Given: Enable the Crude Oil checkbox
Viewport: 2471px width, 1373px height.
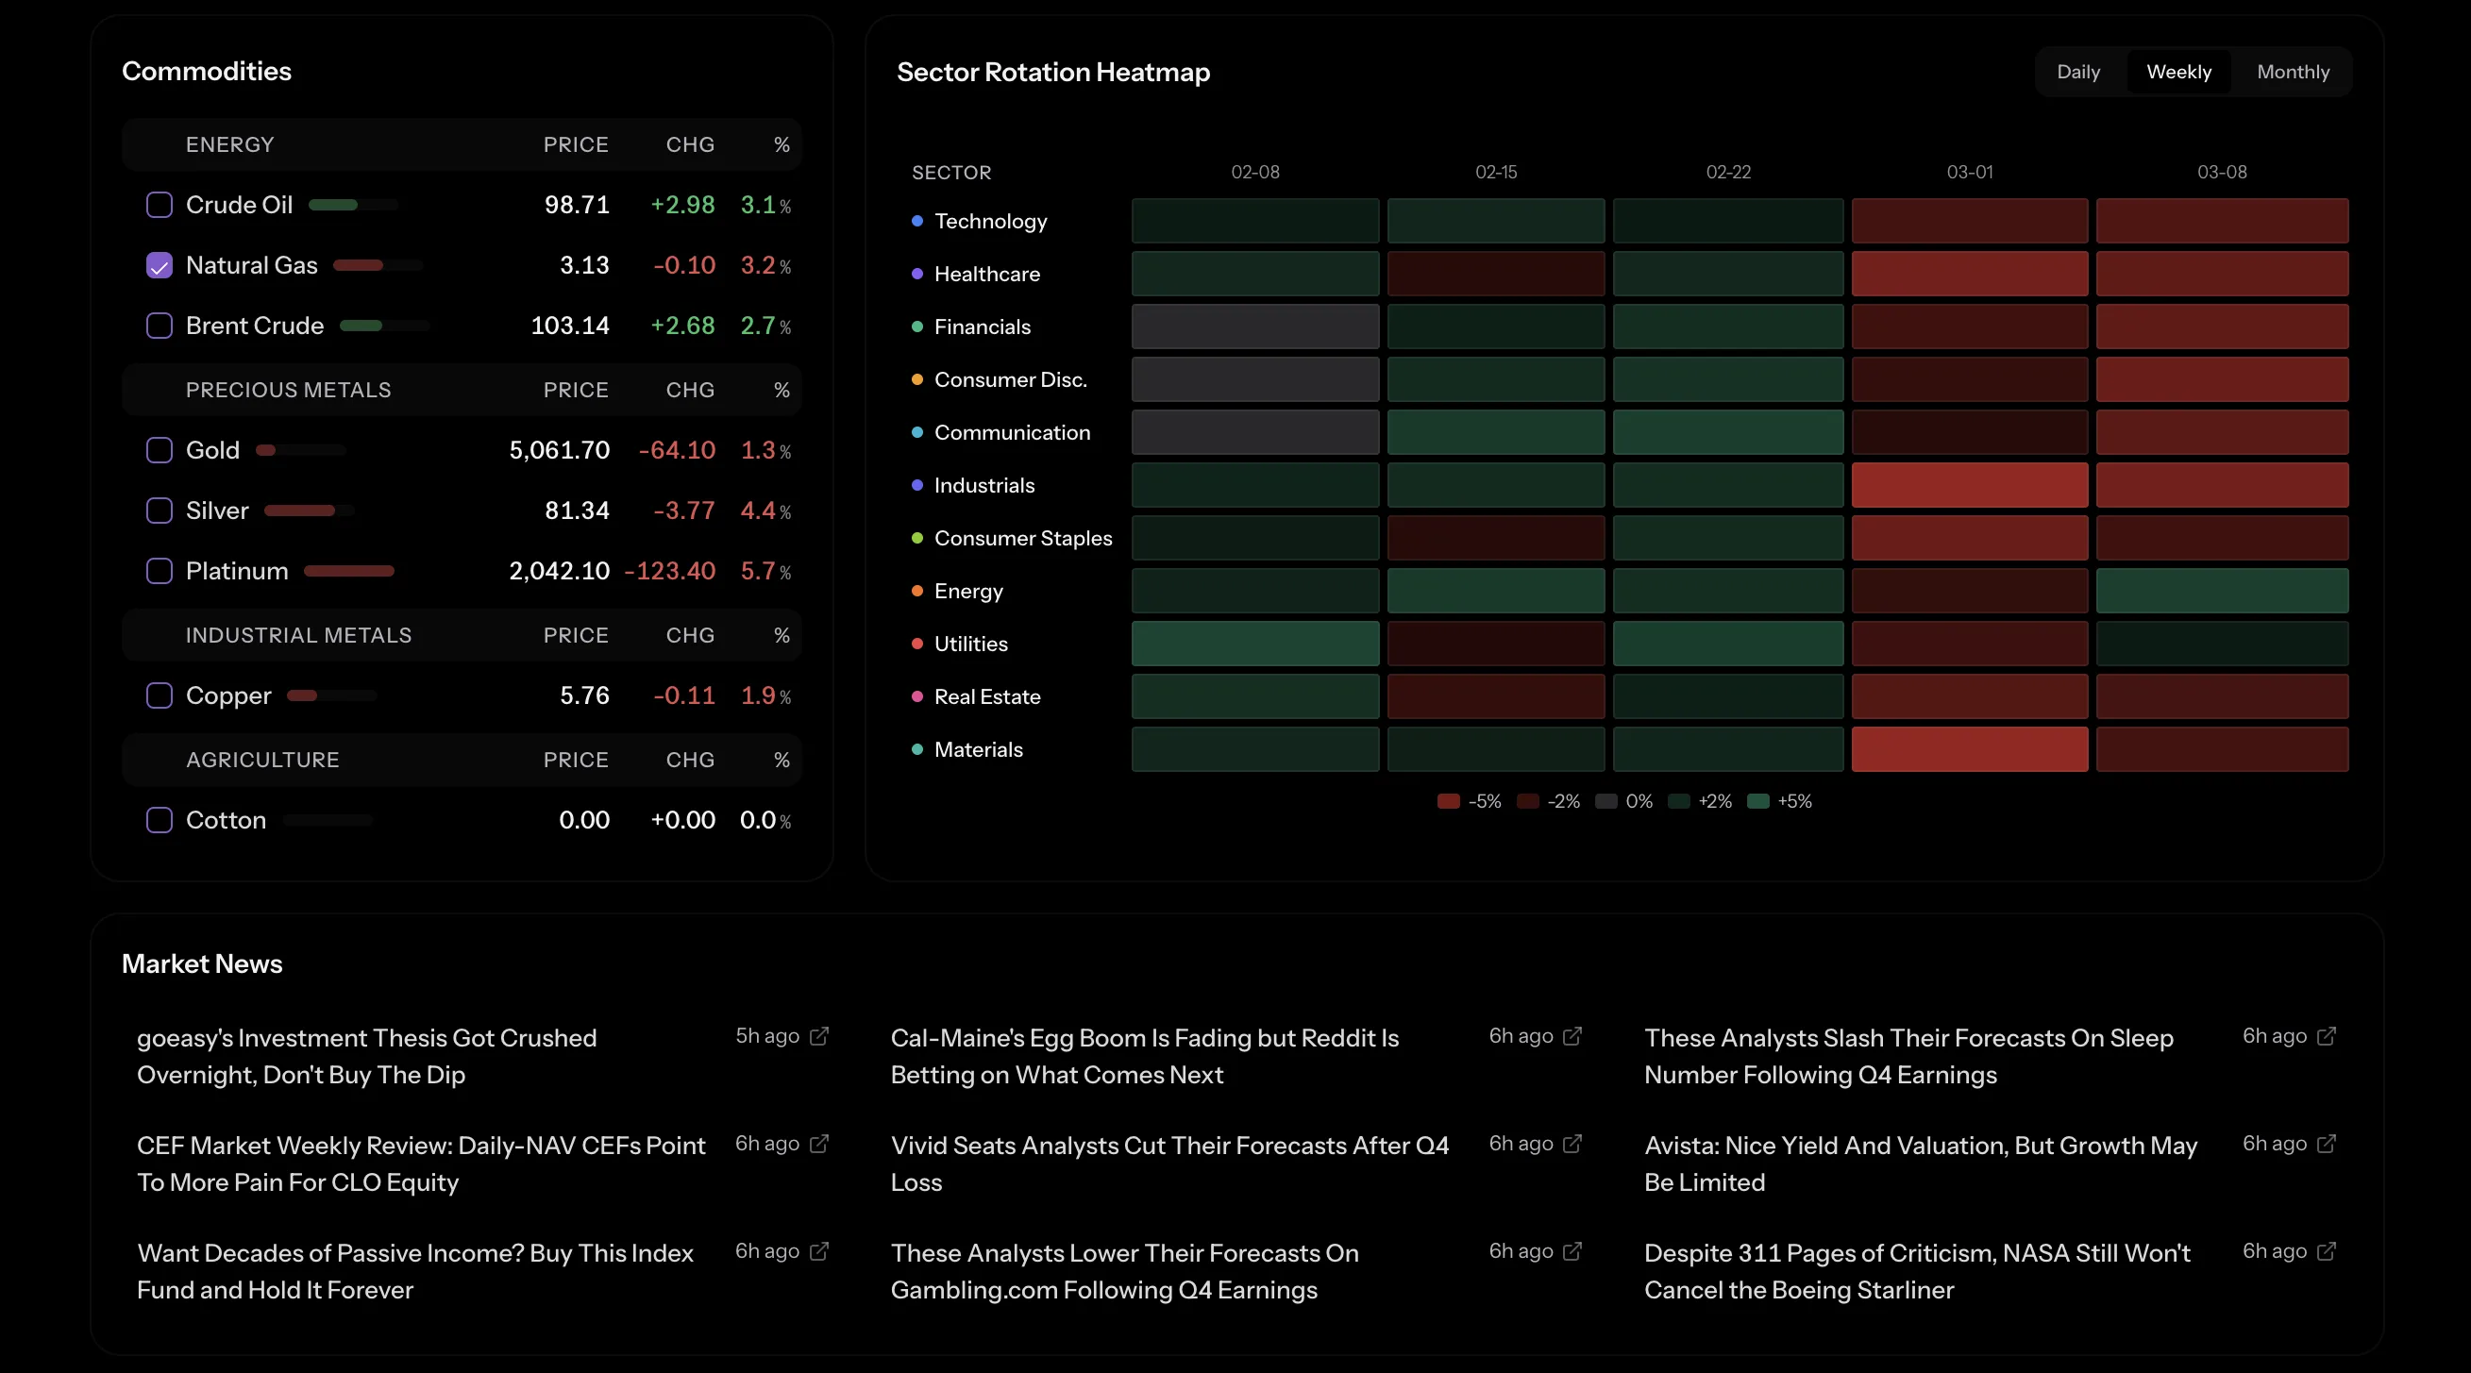Looking at the screenshot, I should (x=160, y=204).
